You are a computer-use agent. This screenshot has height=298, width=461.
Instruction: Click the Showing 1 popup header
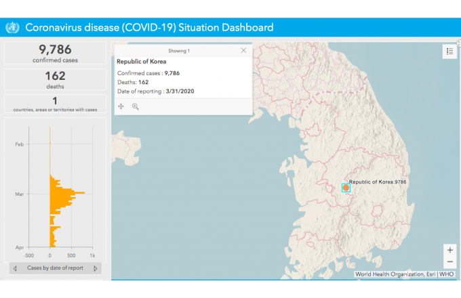click(x=179, y=51)
